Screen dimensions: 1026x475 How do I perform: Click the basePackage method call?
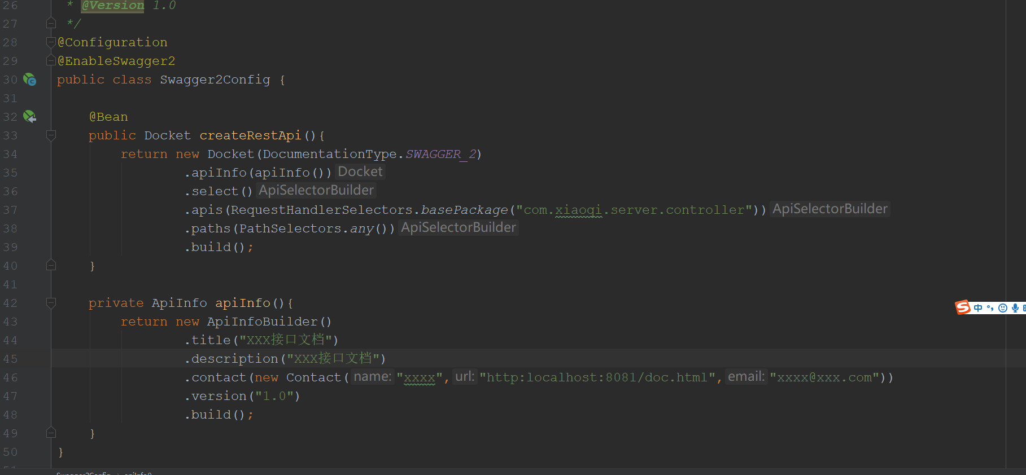tap(464, 210)
